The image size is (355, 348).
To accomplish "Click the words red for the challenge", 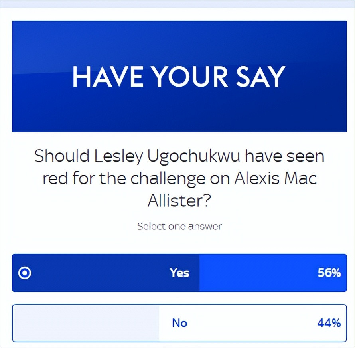I will coord(124,178).
